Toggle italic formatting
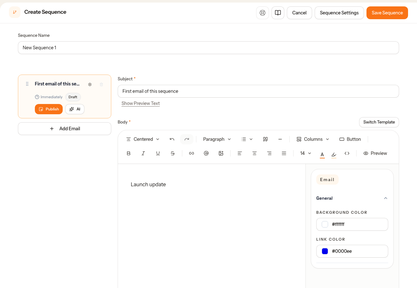The image size is (417, 288). [143, 153]
